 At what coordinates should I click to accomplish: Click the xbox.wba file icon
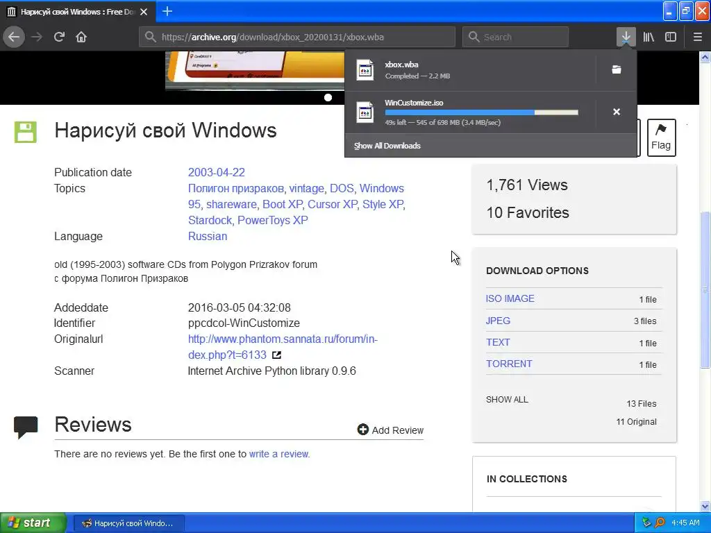coord(365,70)
